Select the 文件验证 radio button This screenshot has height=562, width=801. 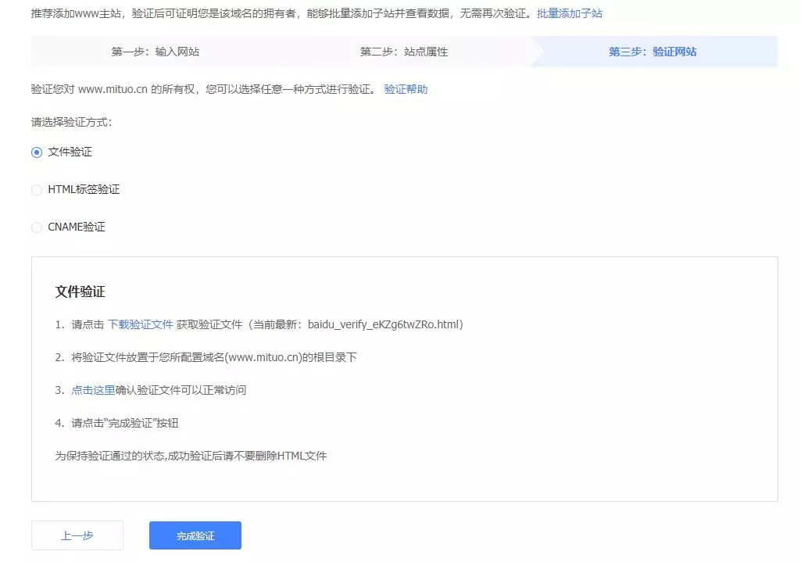point(37,152)
